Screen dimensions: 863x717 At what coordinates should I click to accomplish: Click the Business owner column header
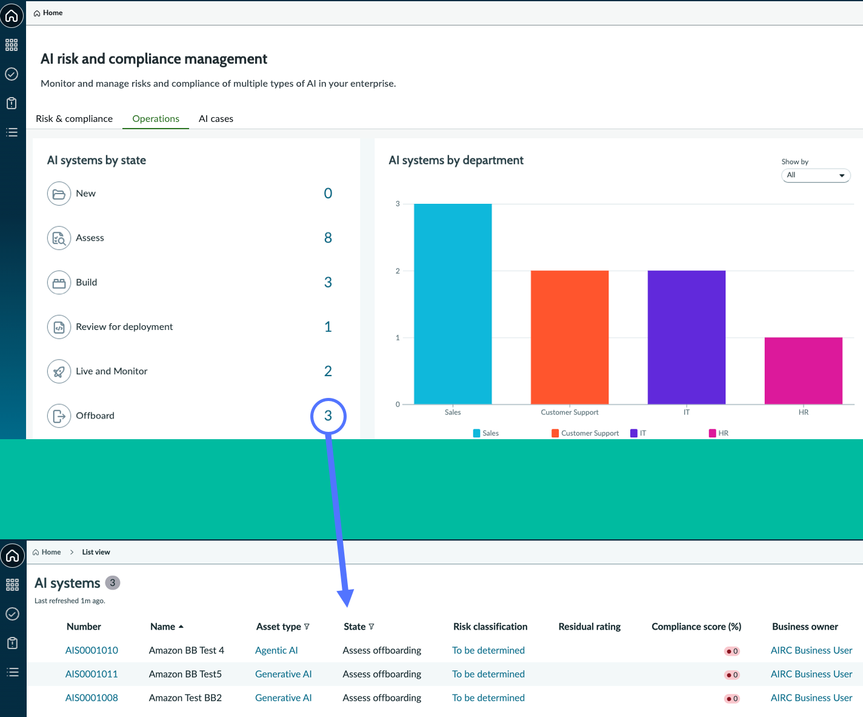pos(805,627)
